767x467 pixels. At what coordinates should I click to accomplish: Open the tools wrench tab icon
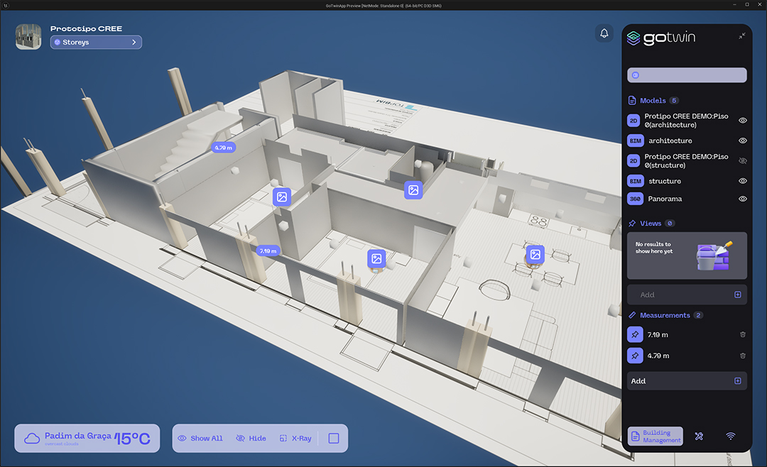tap(699, 436)
